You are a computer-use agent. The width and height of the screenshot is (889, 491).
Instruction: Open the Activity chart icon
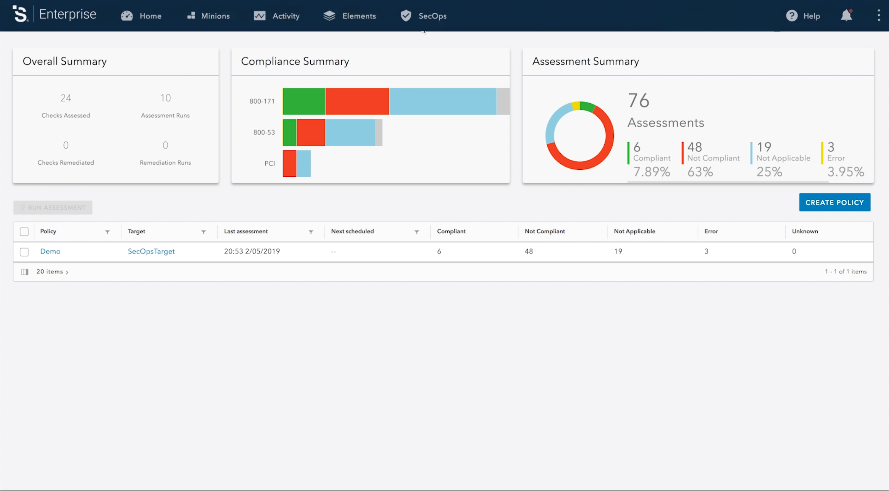tap(260, 16)
